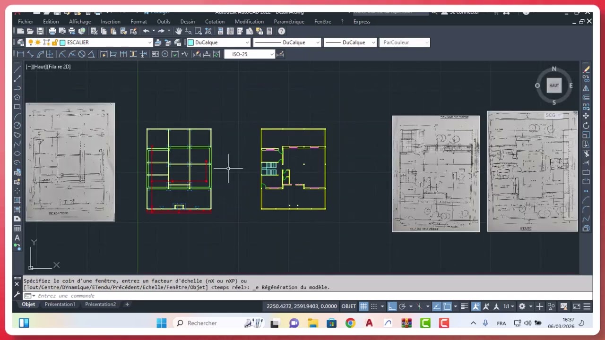Open the DuCalque color dropdown
Viewport: 605px width, 340px height.
[x=247, y=42]
